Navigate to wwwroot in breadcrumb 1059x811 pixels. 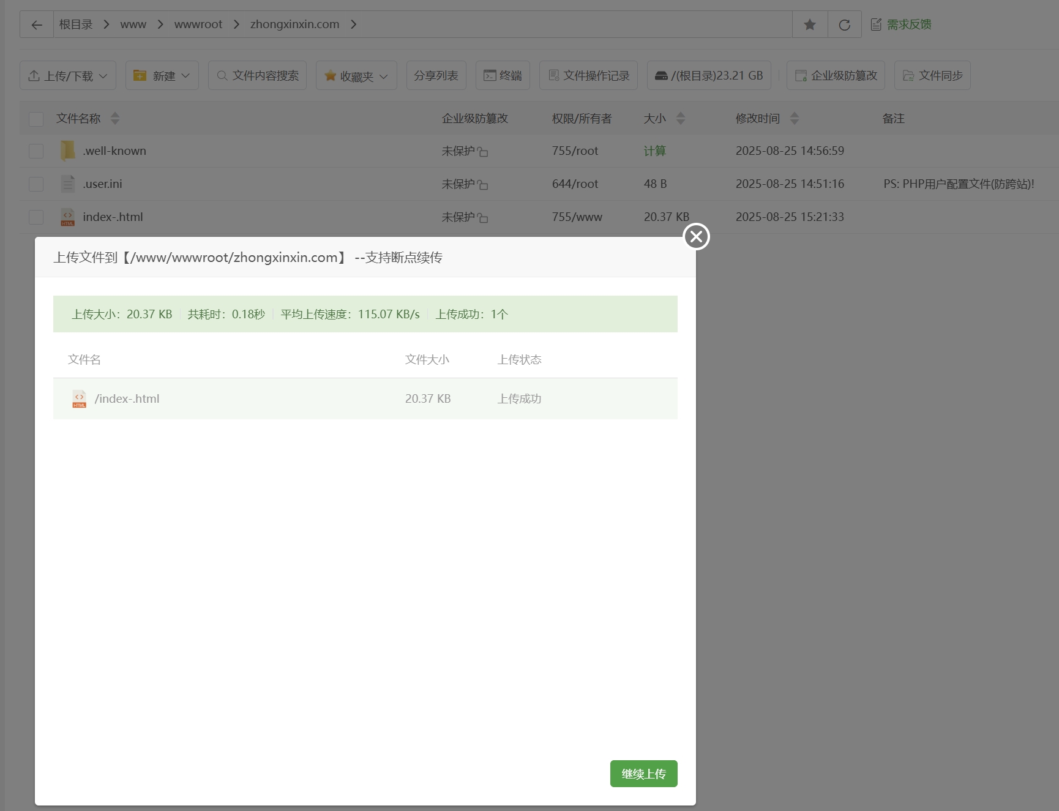[198, 24]
